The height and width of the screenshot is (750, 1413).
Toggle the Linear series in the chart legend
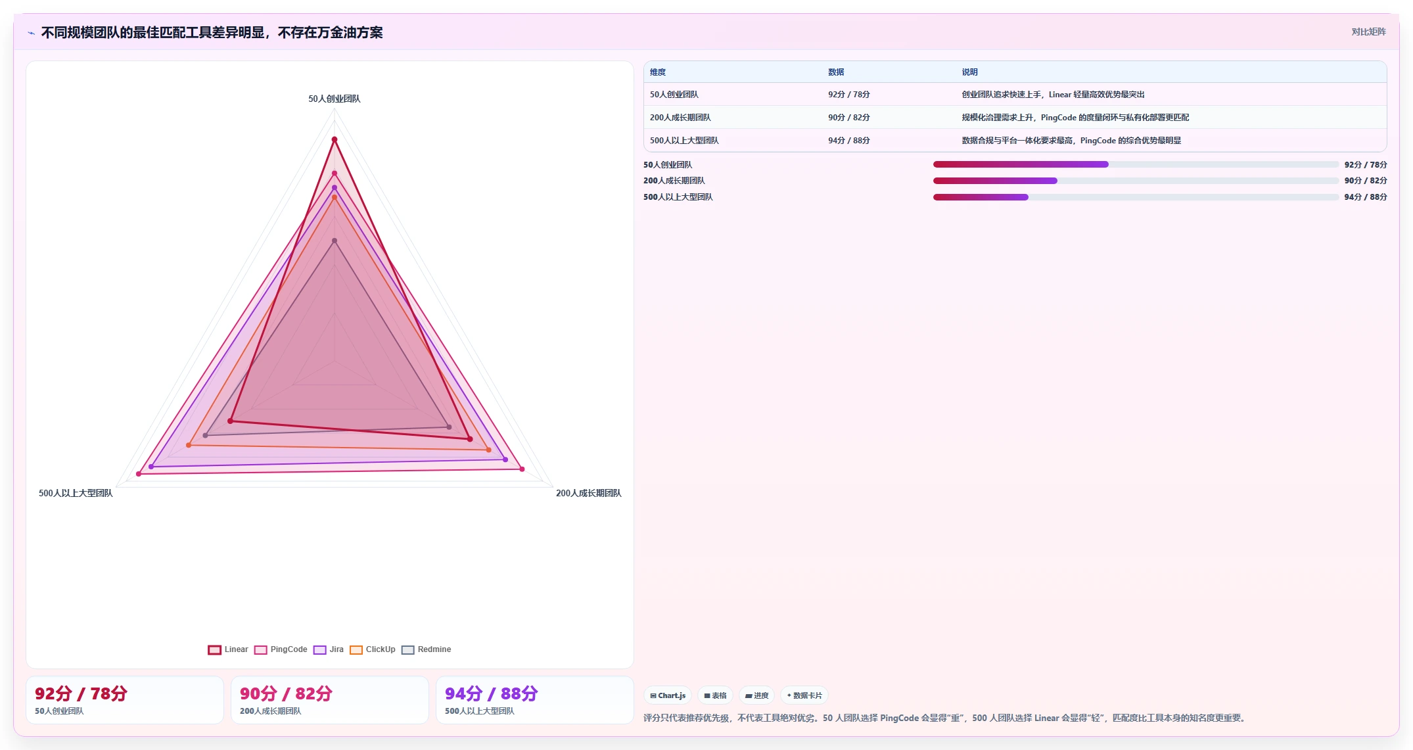click(x=228, y=649)
